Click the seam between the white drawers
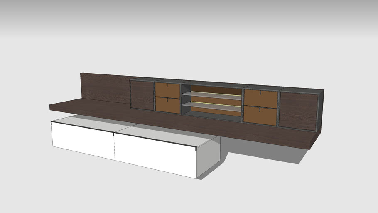378x213 pixels. [x=114, y=146]
